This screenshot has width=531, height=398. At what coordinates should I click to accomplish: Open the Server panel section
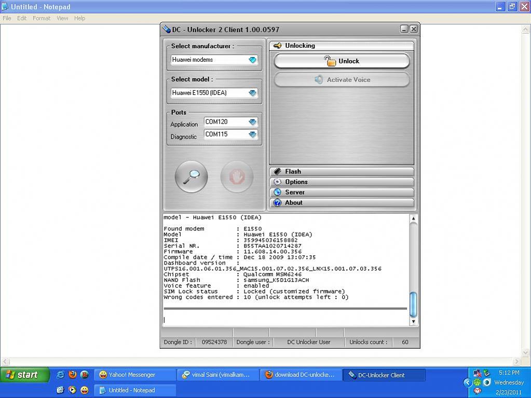click(x=342, y=193)
